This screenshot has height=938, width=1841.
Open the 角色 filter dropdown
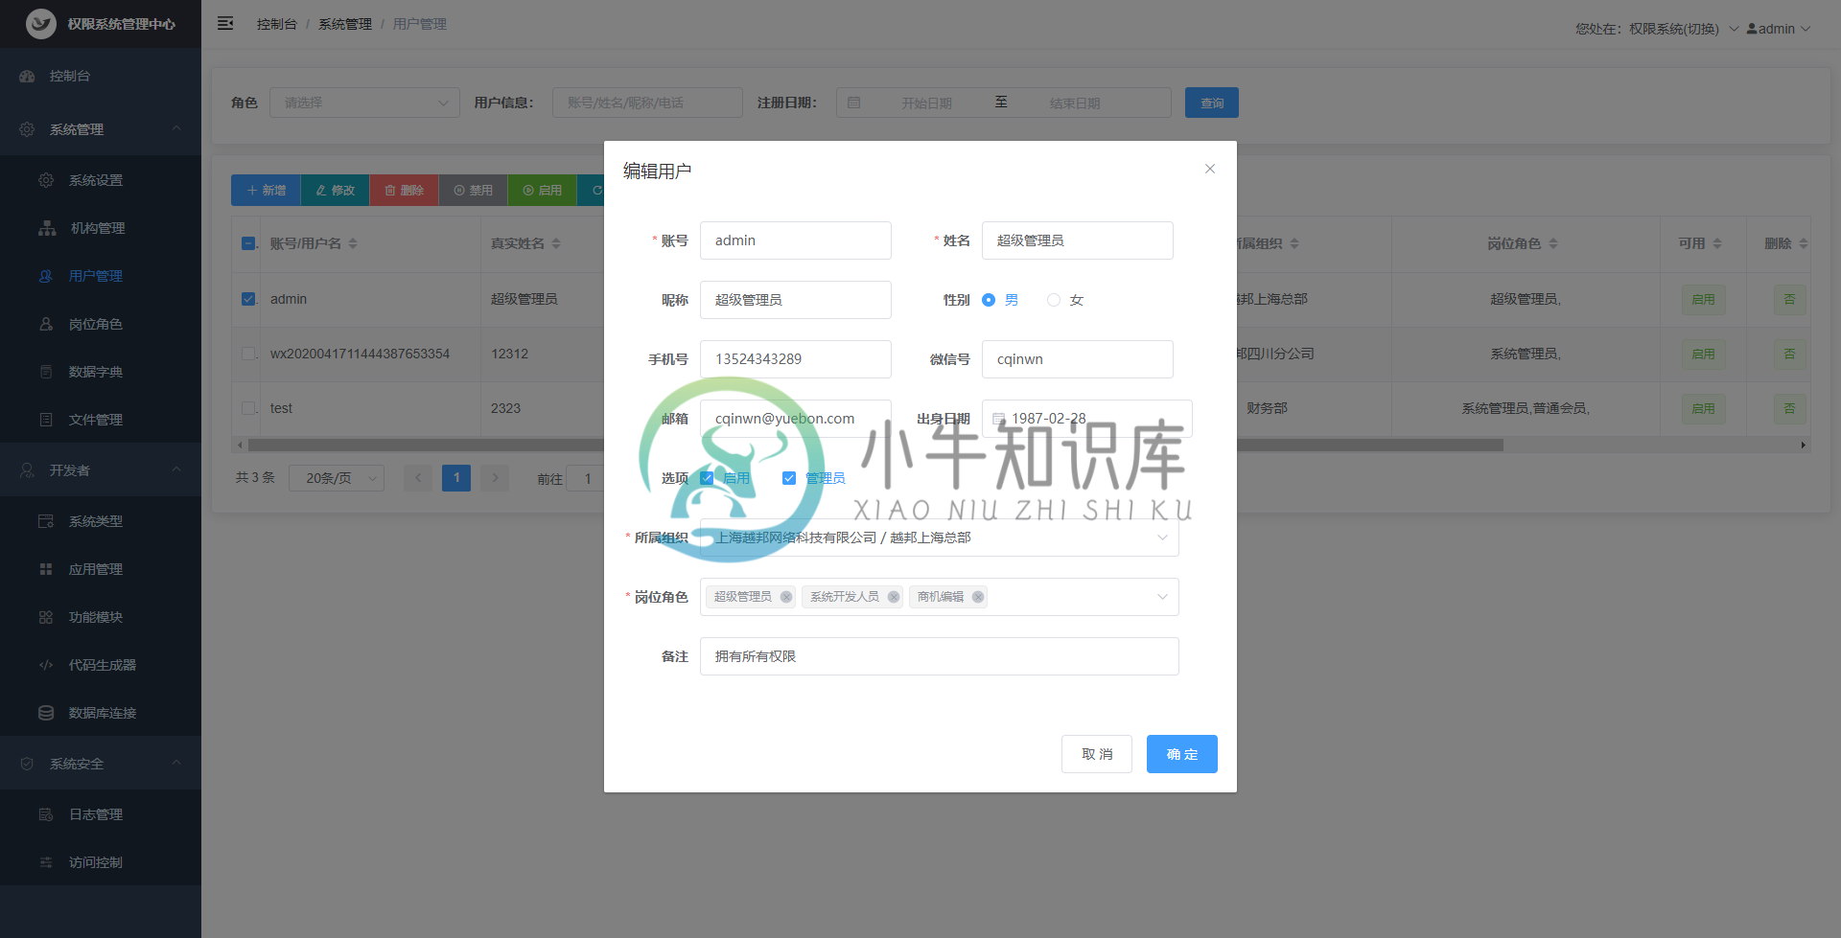(364, 103)
